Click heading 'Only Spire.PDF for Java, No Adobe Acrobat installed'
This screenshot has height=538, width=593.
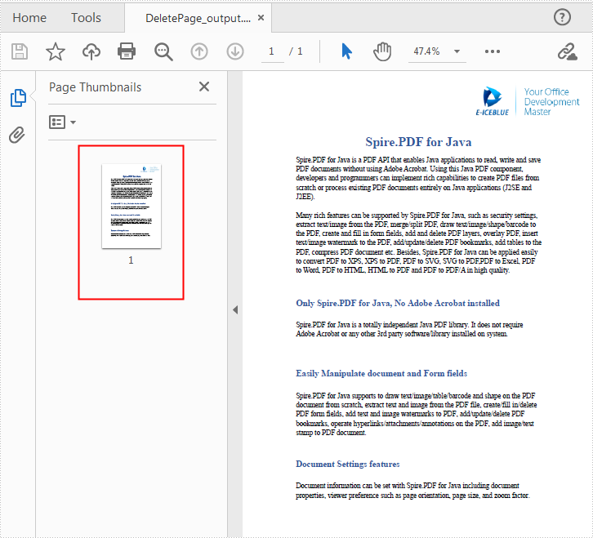(398, 303)
